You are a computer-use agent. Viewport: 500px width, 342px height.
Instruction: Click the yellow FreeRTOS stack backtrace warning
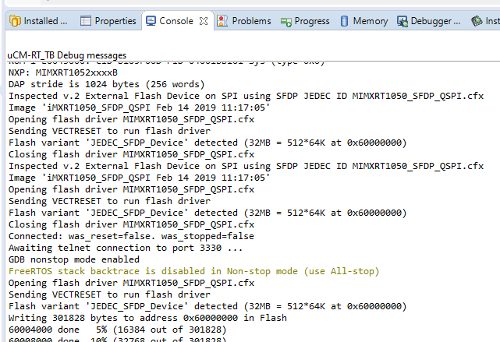194,271
